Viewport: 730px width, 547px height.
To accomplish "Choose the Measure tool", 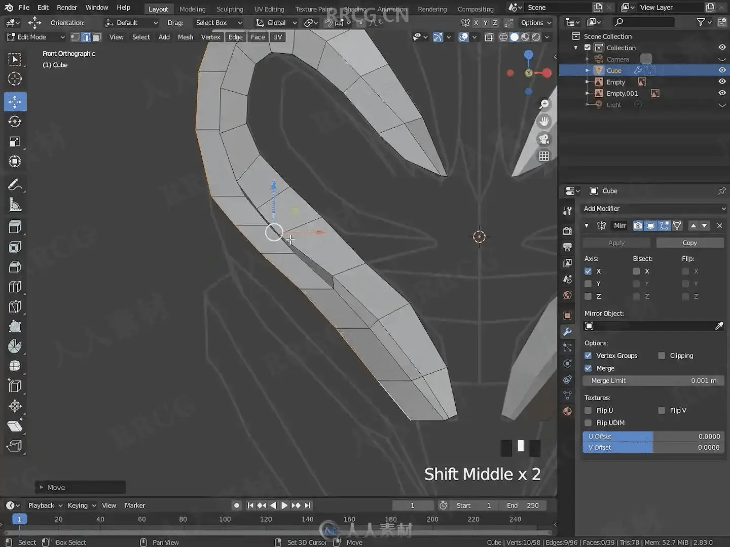I will click(15, 205).
